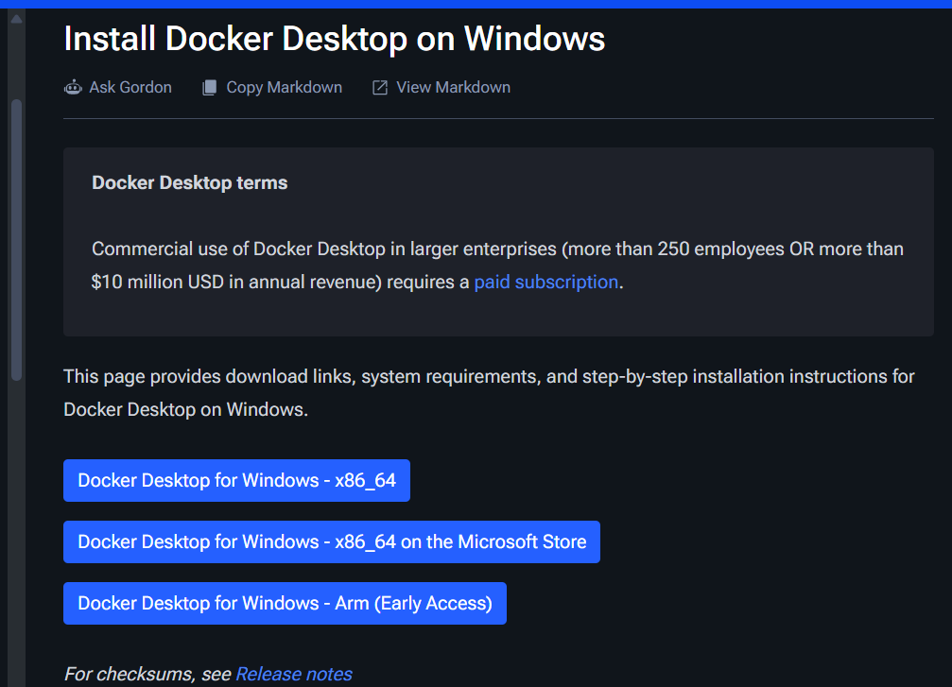This screenshot has width=952, height=687.
Task: Open the Release notes link
Action: click(294, 675)
